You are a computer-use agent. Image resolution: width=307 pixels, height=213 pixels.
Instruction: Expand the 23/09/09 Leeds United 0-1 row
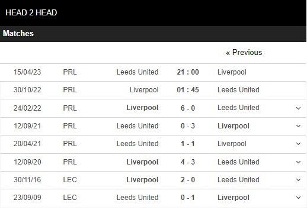click(x=298, y=198)
